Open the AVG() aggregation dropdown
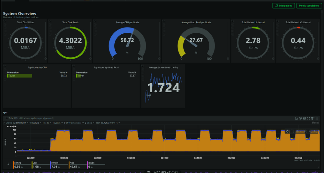 click(x=35, y=123)
